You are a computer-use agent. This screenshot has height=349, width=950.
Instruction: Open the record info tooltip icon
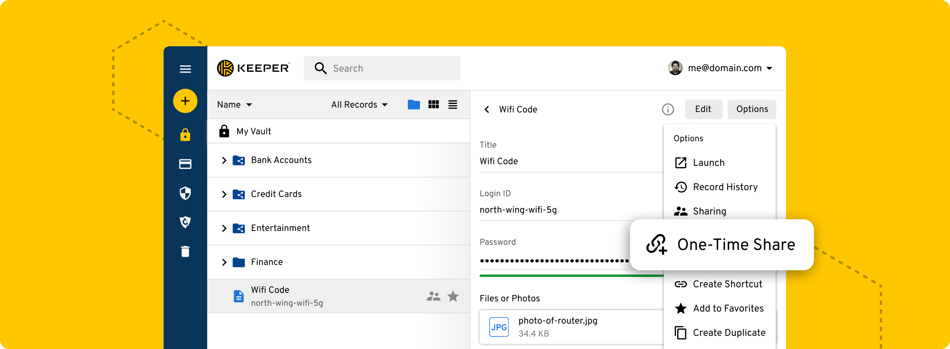(668, 110)
